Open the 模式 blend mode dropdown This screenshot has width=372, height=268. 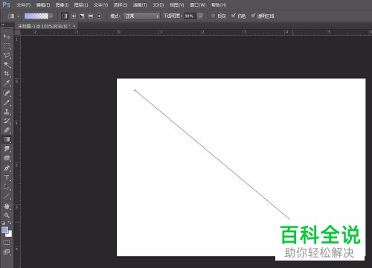click(x=141, y=16)
